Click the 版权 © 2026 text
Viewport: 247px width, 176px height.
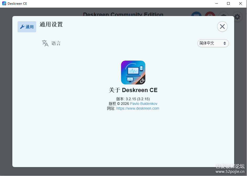(119, 104)
